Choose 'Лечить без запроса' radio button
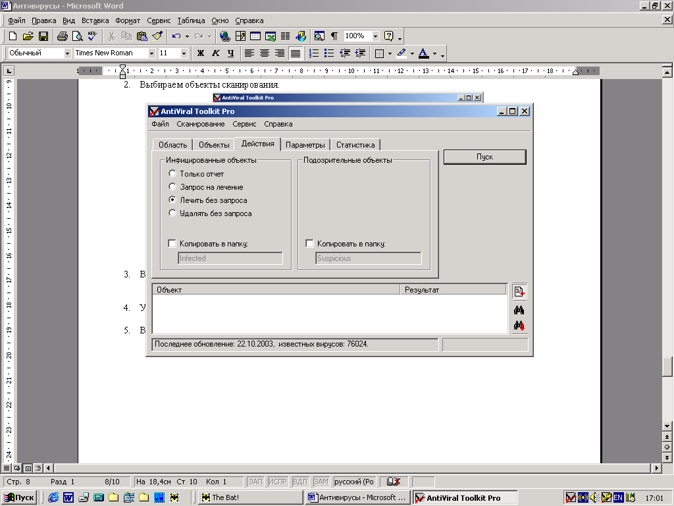This screenshot has width=674, height=506. (x=172, y=200)
